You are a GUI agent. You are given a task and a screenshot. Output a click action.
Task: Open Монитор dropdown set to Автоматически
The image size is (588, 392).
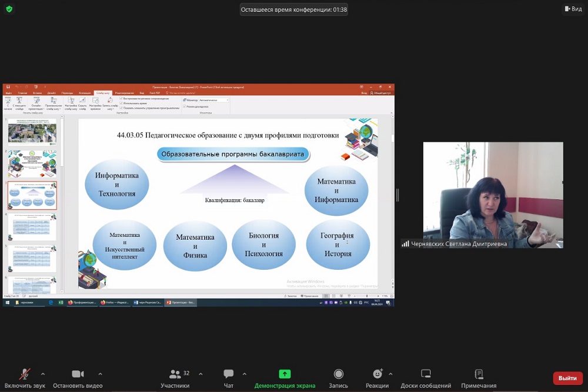213,100
